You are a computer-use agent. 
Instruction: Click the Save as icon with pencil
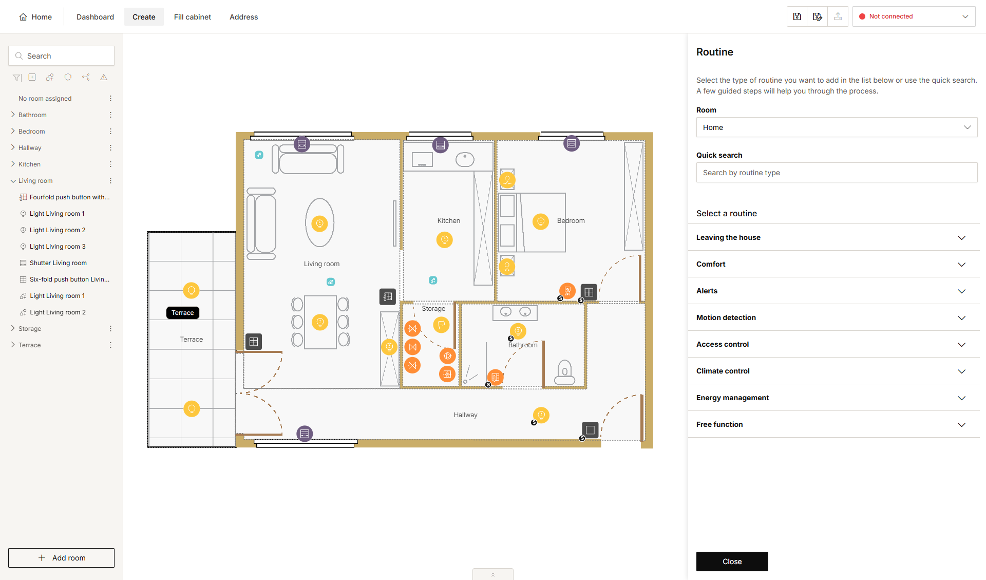pos(818,16)
